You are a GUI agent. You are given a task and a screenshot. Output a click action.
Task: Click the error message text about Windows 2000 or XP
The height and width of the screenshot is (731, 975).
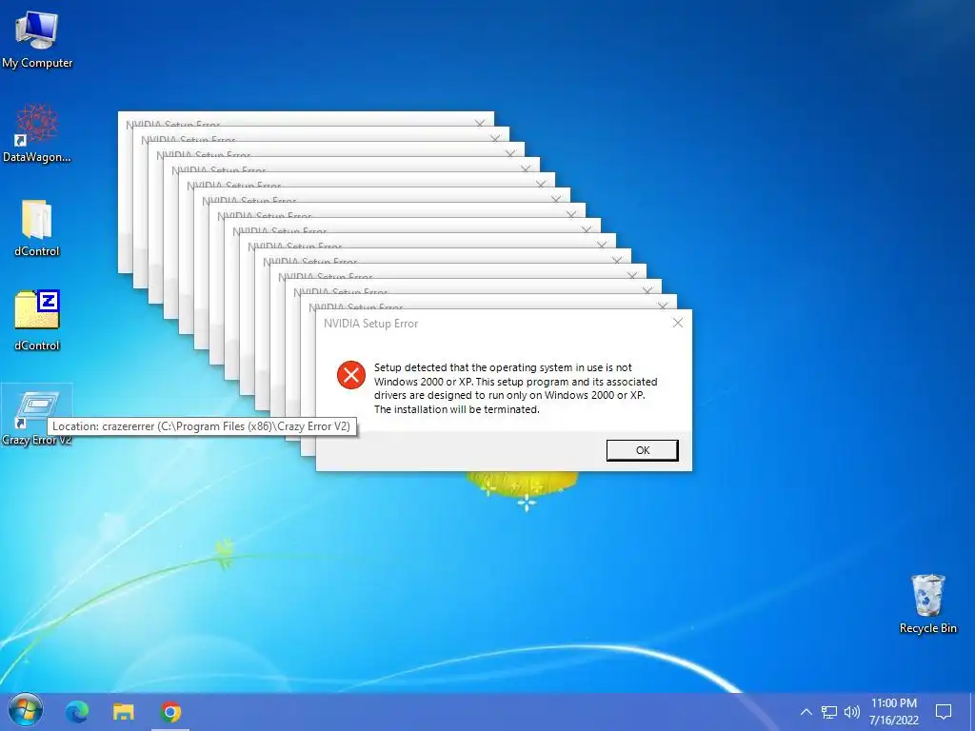click(515, 388)
